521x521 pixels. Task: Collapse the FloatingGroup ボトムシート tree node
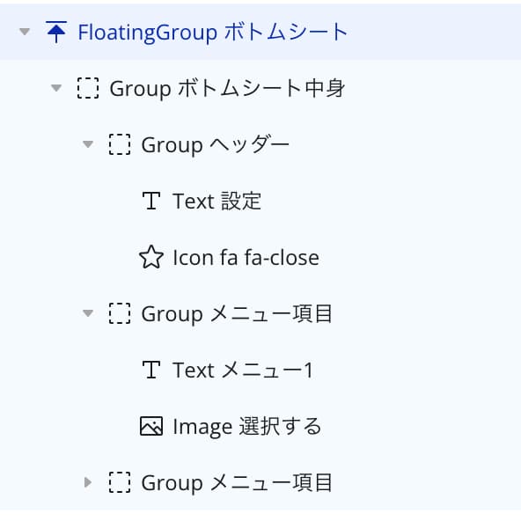coord(25,32)
